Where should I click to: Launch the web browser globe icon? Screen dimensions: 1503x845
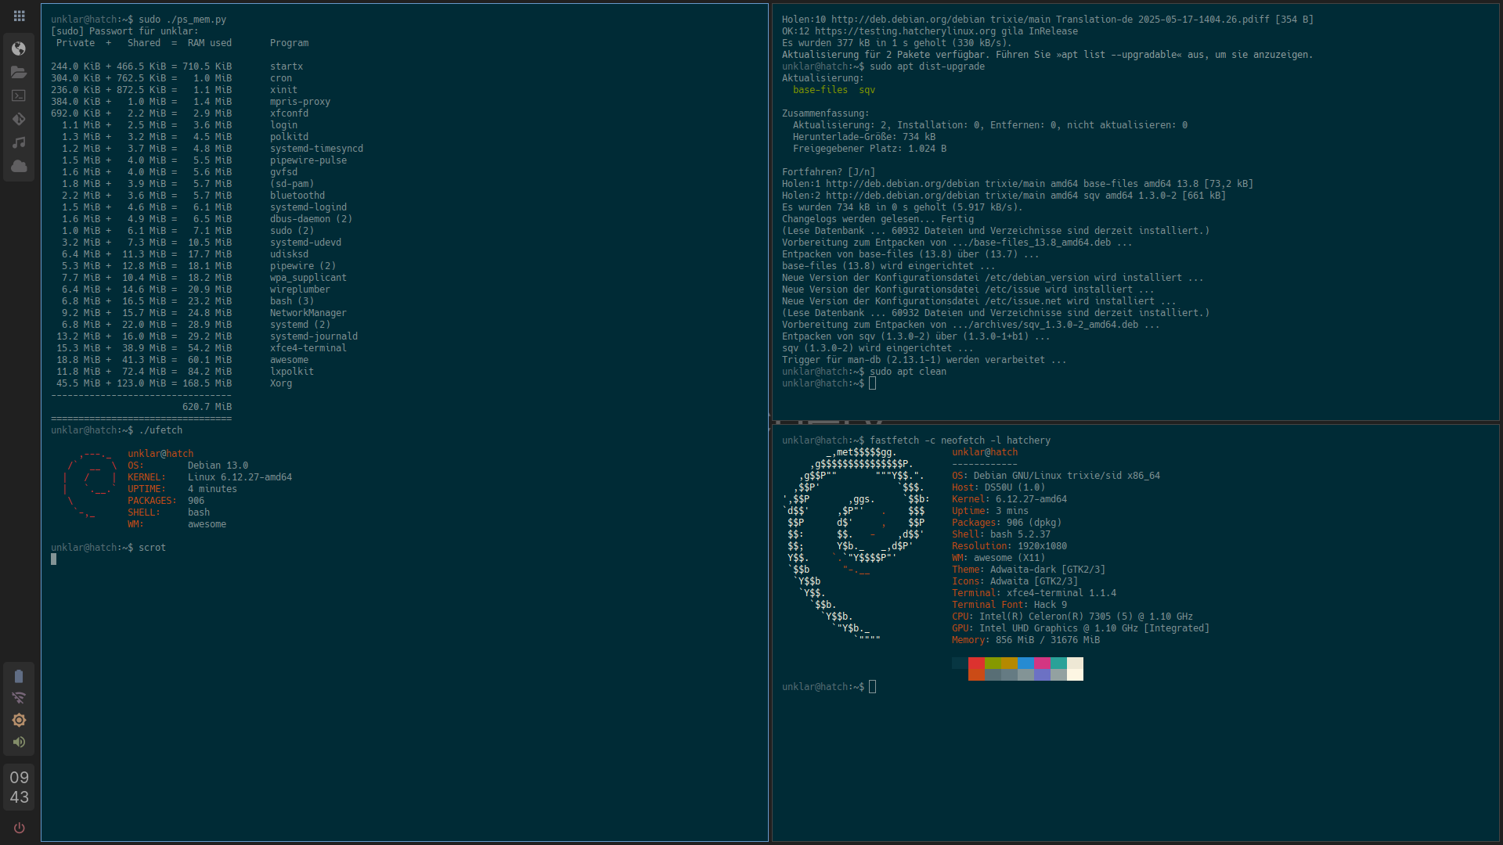pyautogui.click(x=19, y=49)
